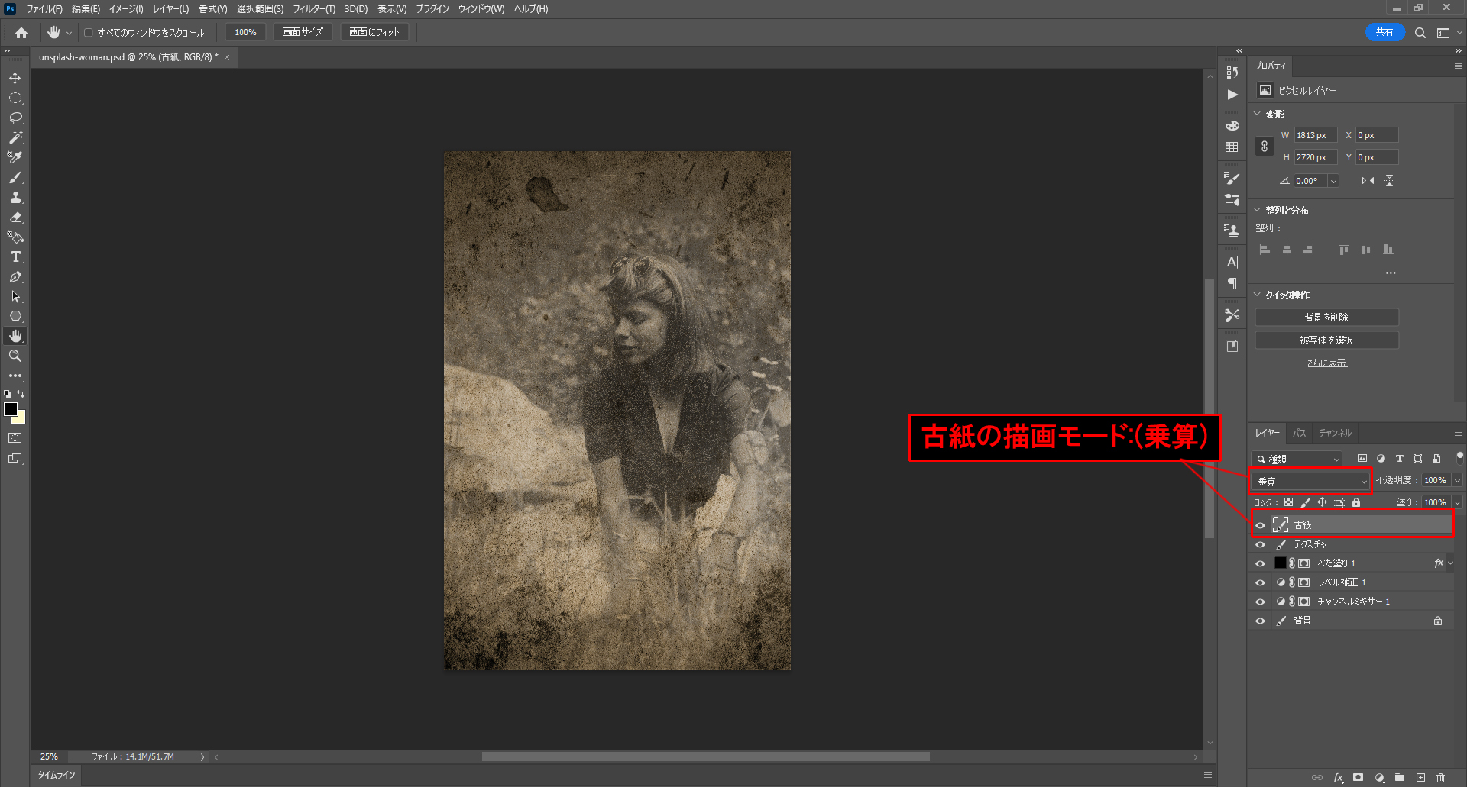Select the Brush tool
This screenshot has height=787, width=1467.
[x=15, y=178]
